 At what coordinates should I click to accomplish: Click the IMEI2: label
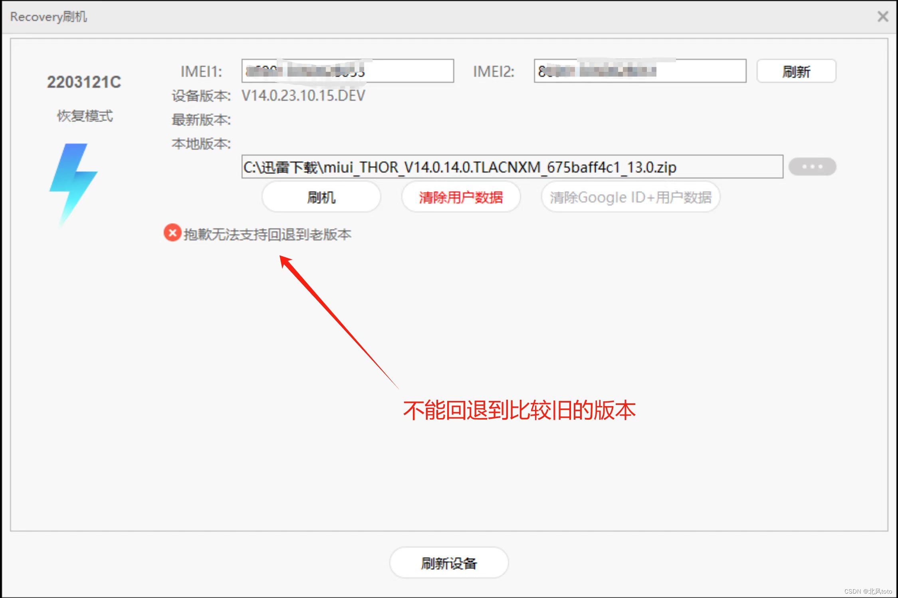tap(494, 71)
